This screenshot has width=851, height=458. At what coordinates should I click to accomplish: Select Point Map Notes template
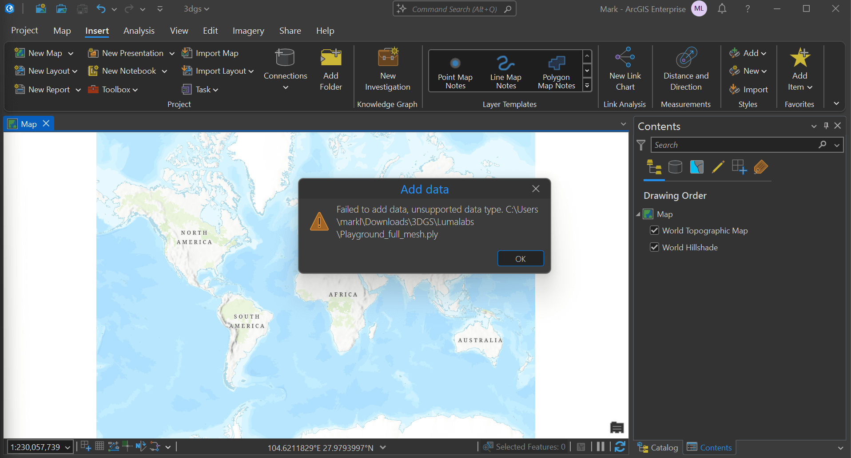click(455, 72)
